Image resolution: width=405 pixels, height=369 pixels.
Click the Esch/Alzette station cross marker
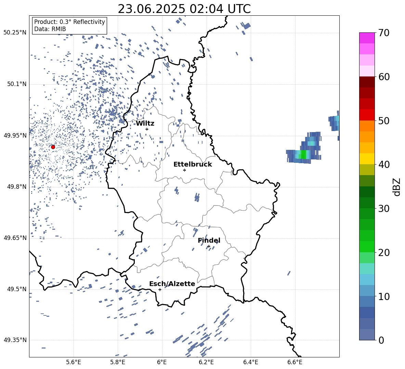[x=160, y=289]
